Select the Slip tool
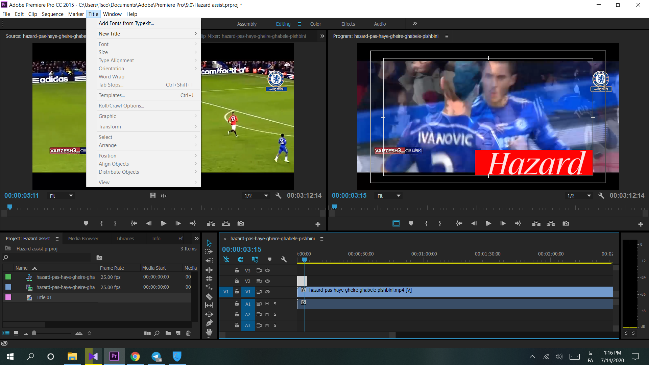Image resolution: width=649 pixels, height=365 pixels. tap(209, 305)
